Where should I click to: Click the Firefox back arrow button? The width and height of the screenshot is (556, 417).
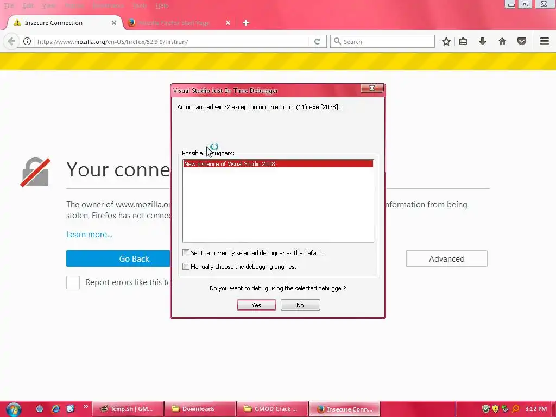(x=11, y=41)
